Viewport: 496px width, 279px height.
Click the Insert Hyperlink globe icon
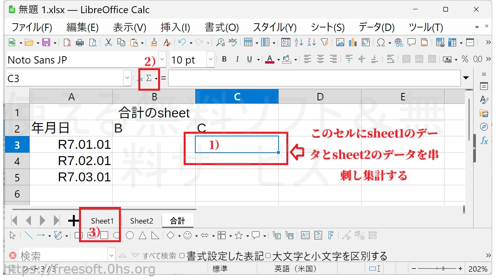[x=399, y=42]
